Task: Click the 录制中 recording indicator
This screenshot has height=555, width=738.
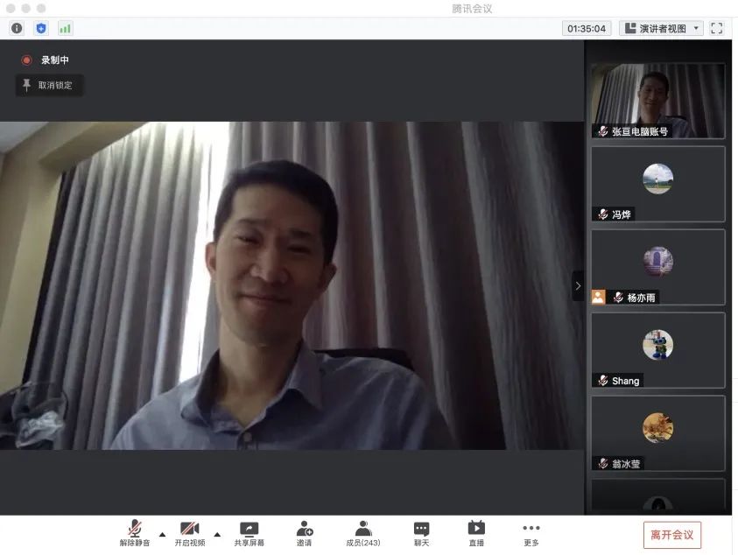Action: 46,60
